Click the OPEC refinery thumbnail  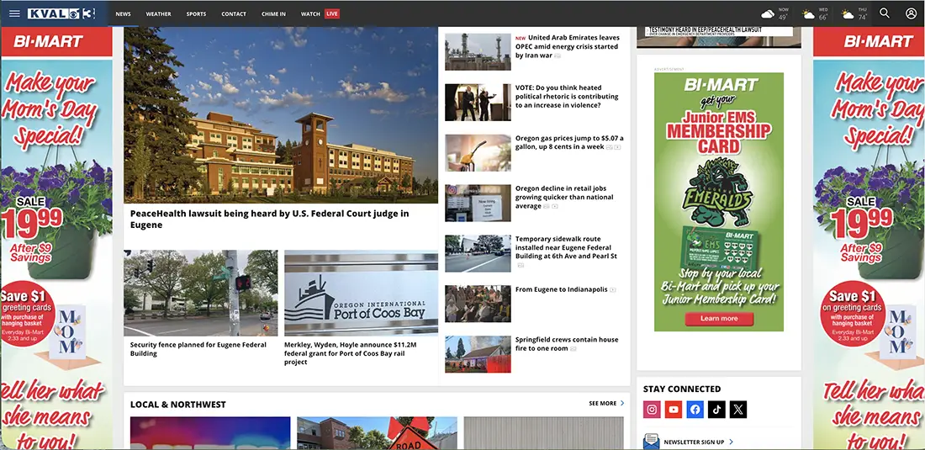tap(478, 52)
